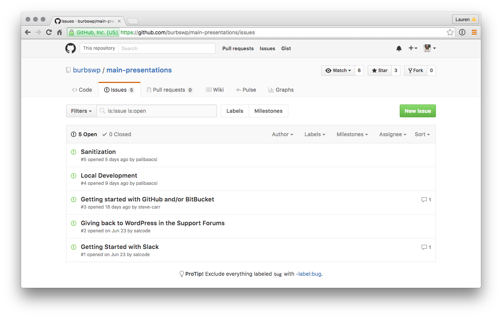This screenshot has width=502, height=318.
Task: Click the Milestones button beside search
Action: [268, 111]
